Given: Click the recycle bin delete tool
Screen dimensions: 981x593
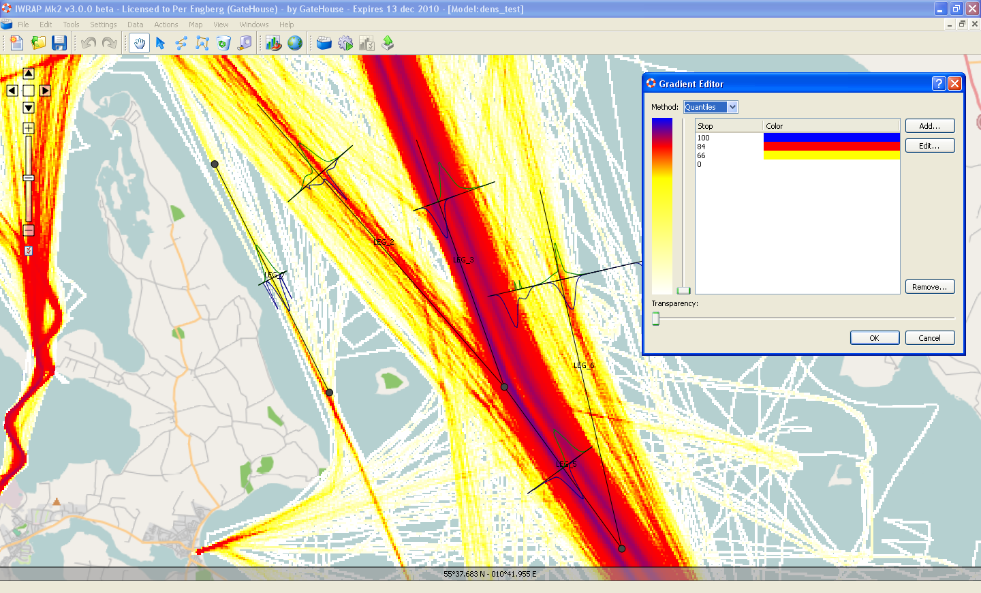Looking at the screenshot, I should tap(223, 43).
